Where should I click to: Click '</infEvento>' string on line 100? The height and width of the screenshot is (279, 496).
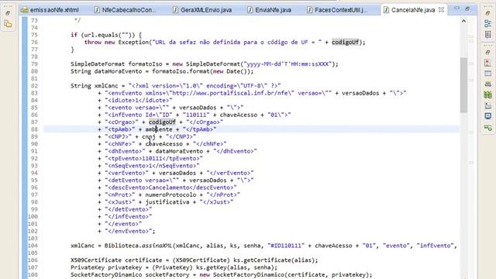point(129,217)
